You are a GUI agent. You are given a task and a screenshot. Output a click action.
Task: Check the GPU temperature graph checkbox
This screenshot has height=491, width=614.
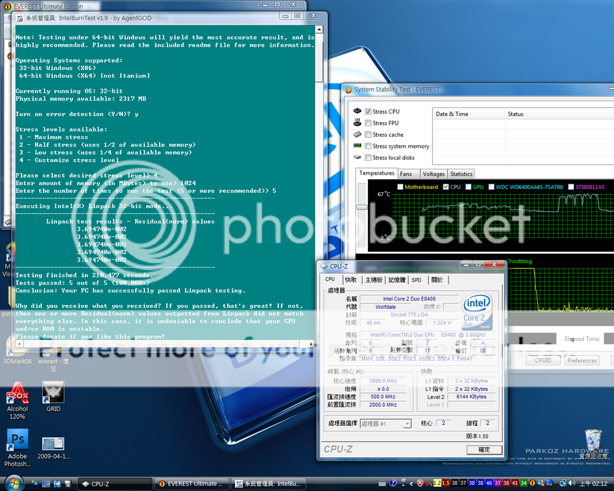[468, 187]
